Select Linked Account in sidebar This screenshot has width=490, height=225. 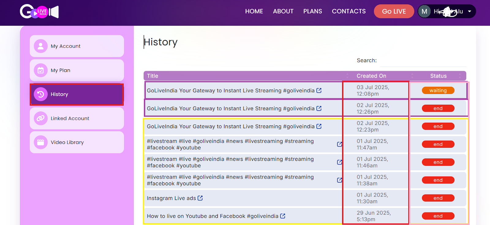(77, 118)
